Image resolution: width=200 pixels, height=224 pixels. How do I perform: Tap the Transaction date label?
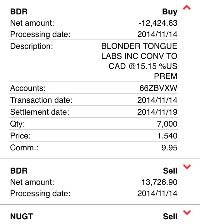(41, 100)
